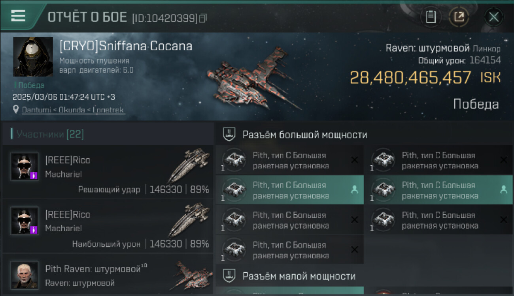Screen dimensions: 514x296
Task: Click the X mark on first left Pith launcher
Action: 355,160
